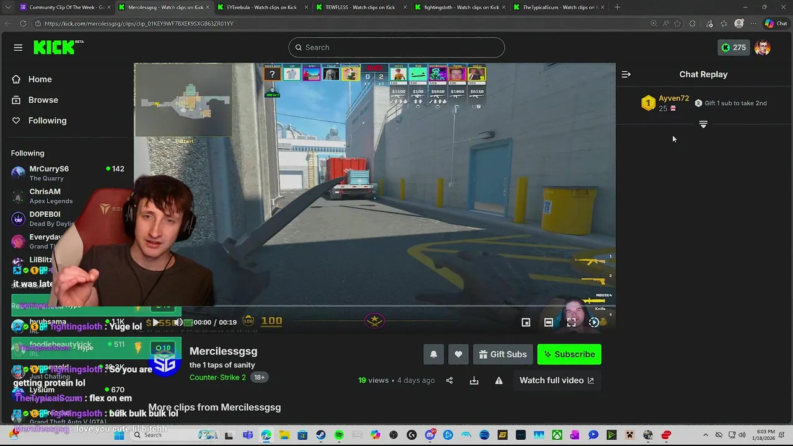Screen dimensions: 793x446
Task: Enable mini player mode
Action: (x=525, y=322)
